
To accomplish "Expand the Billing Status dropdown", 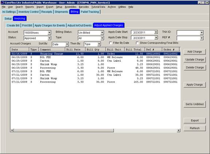I will (x=102, y=33).
